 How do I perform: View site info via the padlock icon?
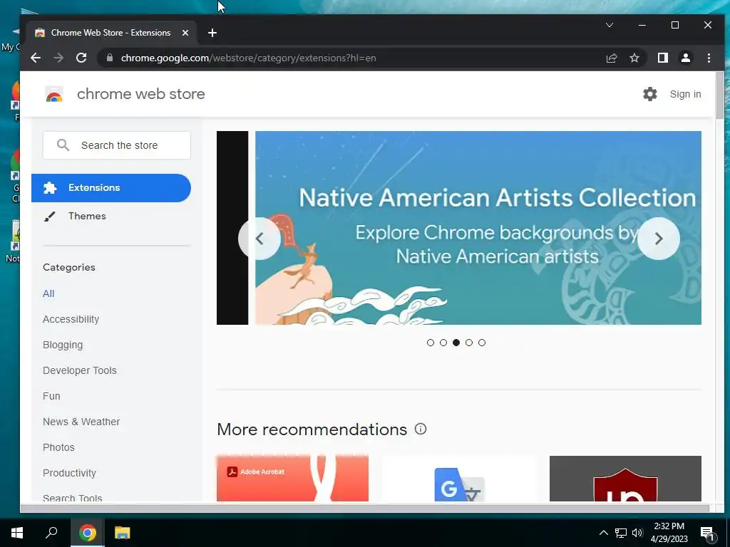(110, 58)
